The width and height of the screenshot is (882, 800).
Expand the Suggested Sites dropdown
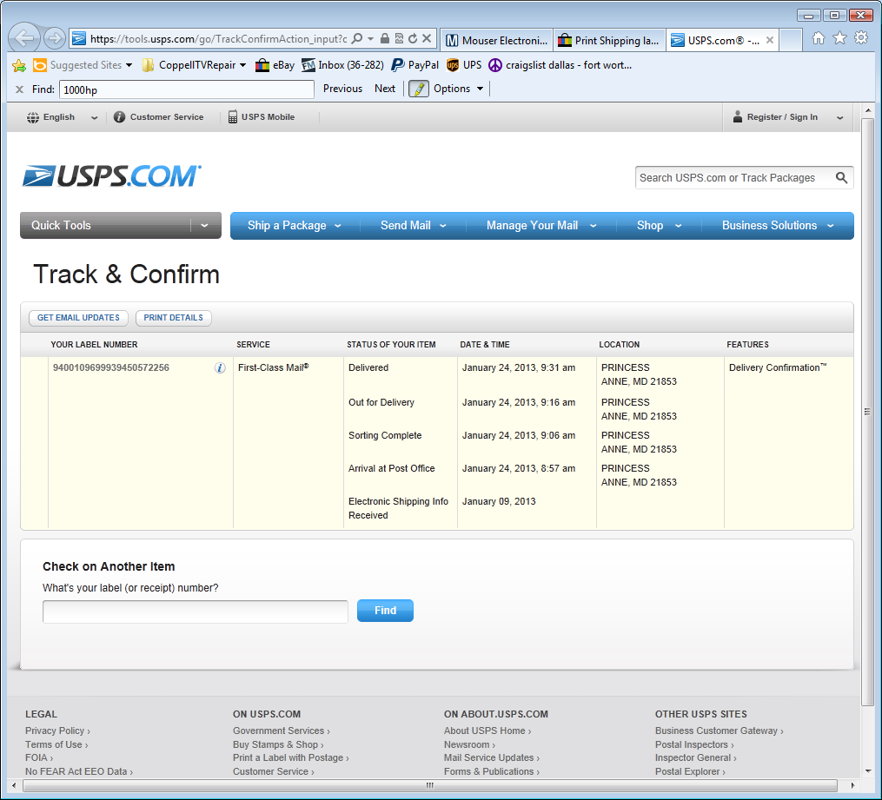click(129, 65)
